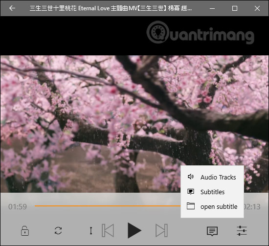Go back using the arrow icon

[x=12, y=8]
